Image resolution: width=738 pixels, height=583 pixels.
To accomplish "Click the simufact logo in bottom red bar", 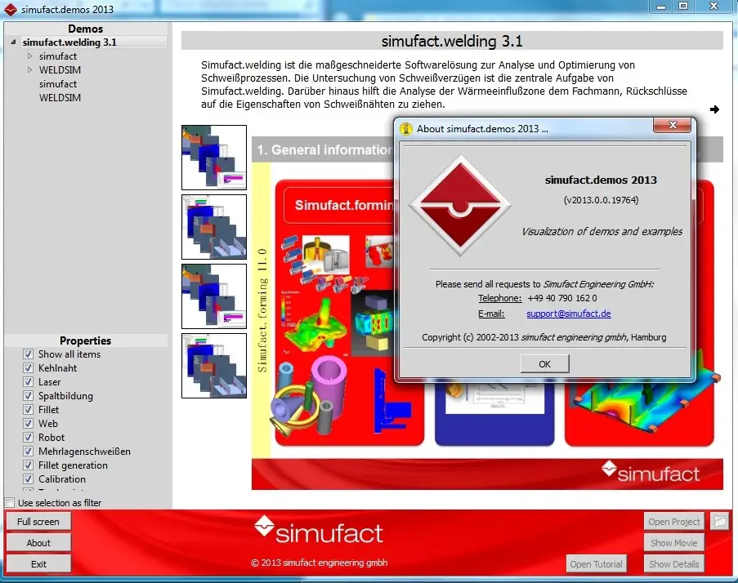I will coord(319,531).
